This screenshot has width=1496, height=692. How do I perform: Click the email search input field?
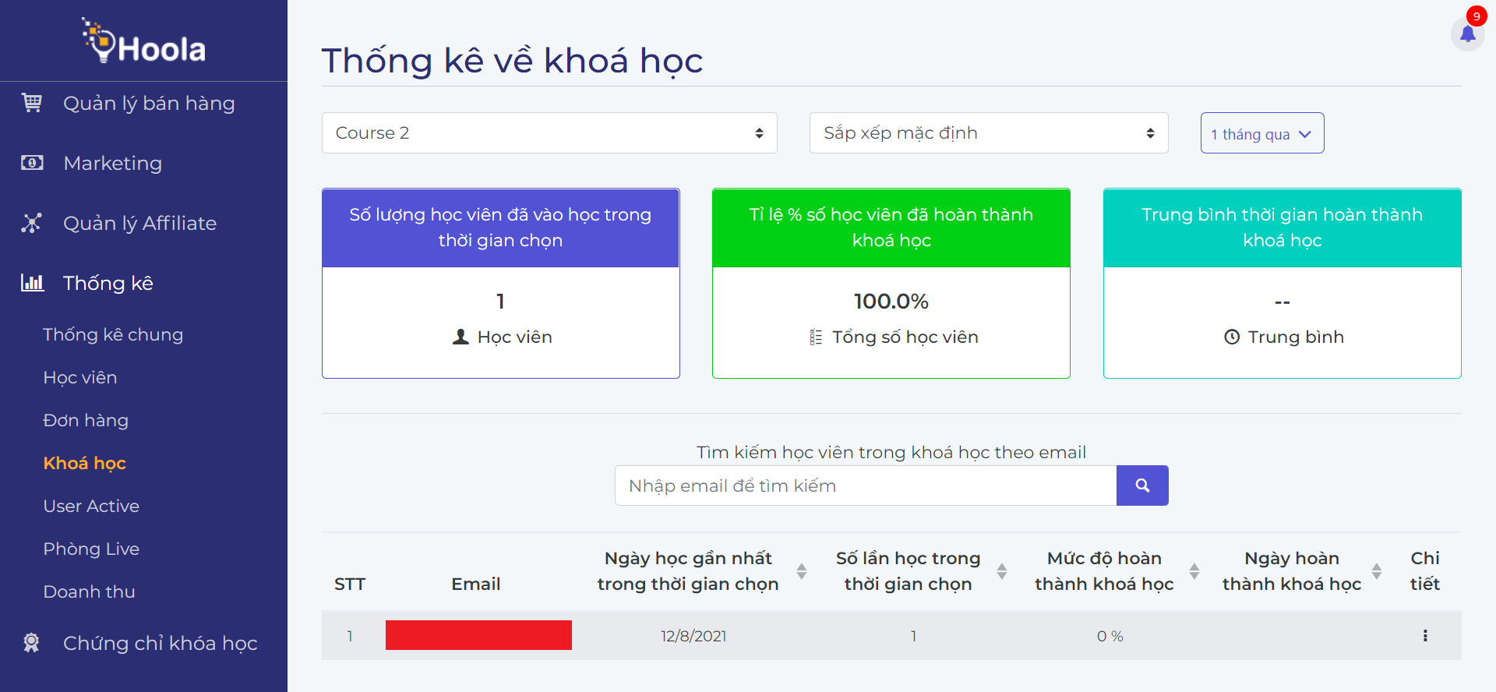click(865, 485)
